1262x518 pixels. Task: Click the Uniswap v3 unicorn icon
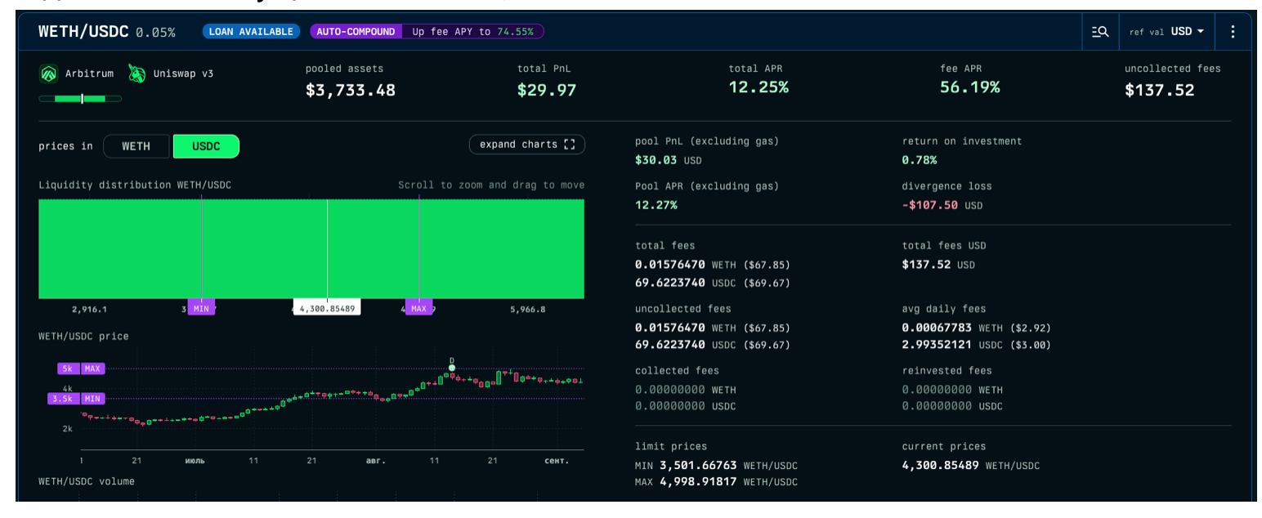click(136, 74)
